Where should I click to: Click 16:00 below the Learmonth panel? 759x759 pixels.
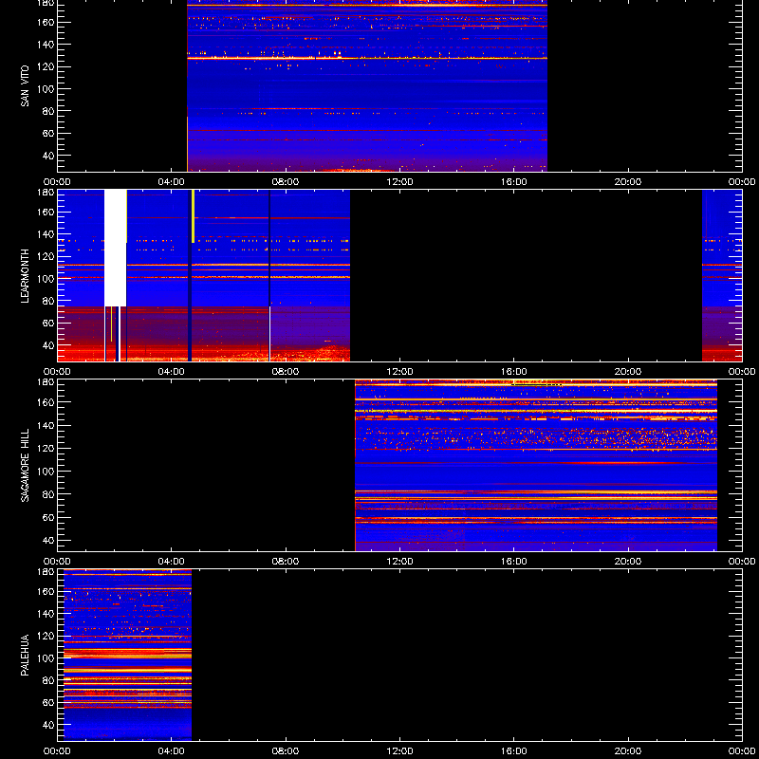tap(514, 372)
